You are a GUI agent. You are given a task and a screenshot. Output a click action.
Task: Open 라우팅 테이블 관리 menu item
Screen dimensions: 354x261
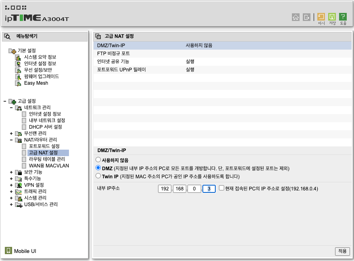47,159
